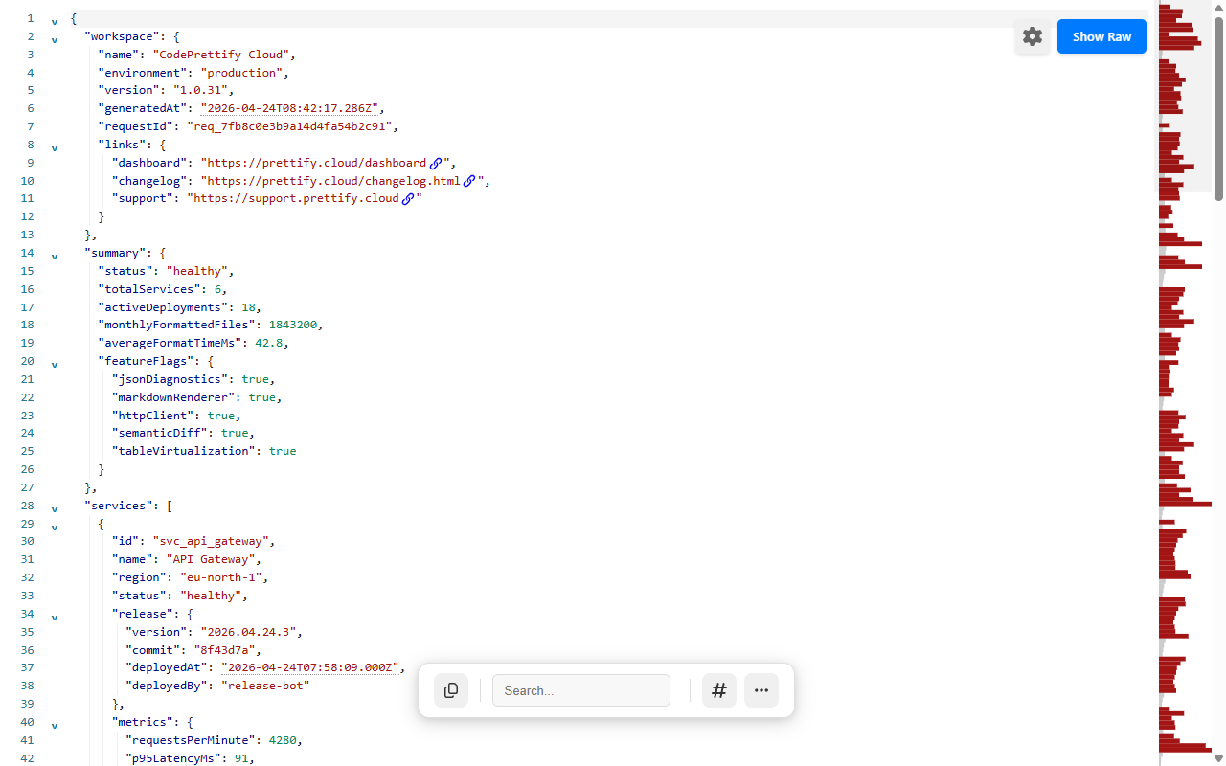Collapse the "summary" object

(x=55, y=256)
